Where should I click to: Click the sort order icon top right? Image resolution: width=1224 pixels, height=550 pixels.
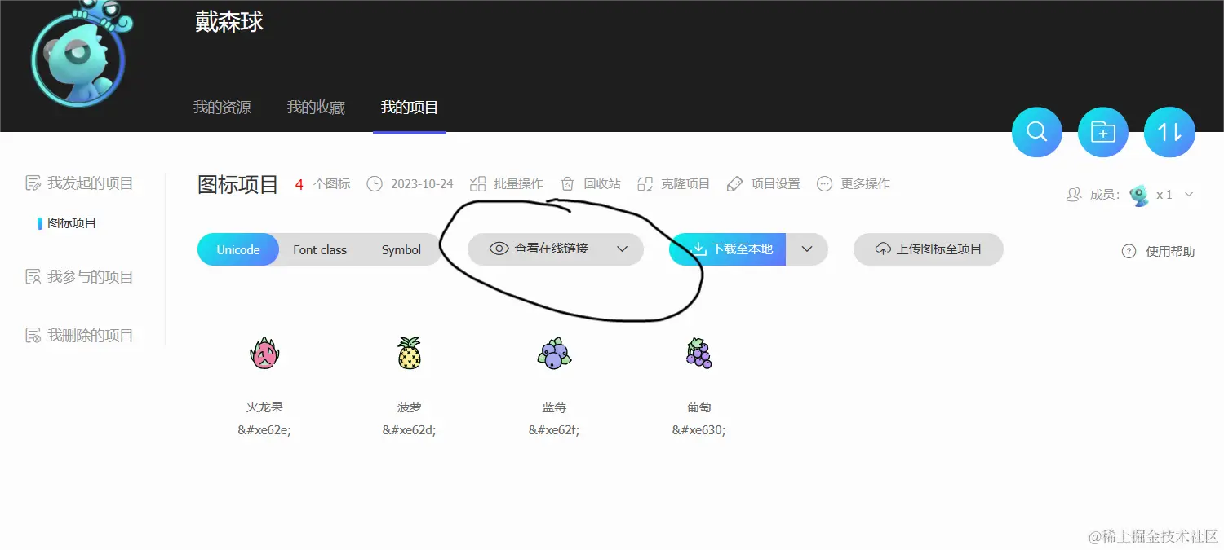click(x=1169, y=130)
